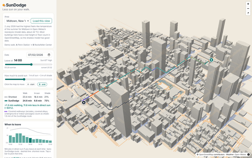Viewport: 252px width, 158px height.
Task: Select the B · end point toggle
Action: (42, 84)
